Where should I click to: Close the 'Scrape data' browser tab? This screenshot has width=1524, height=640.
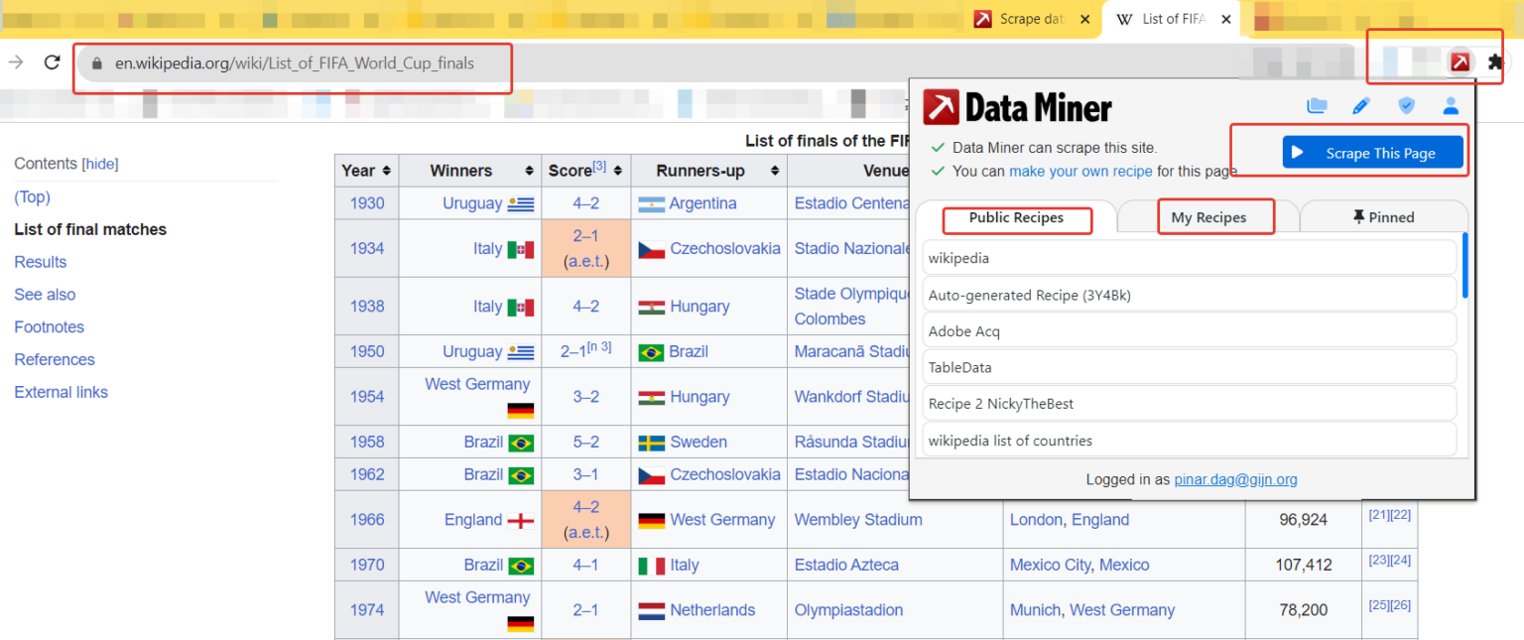(1084, 19)
